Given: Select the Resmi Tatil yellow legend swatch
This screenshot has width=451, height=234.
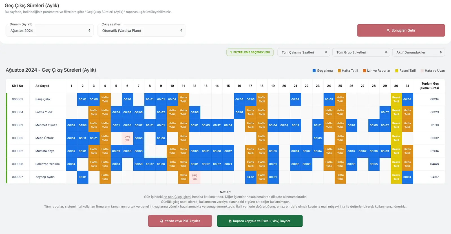Looking at the screenshot, I should pyautogui.click(x=397, y=71).
